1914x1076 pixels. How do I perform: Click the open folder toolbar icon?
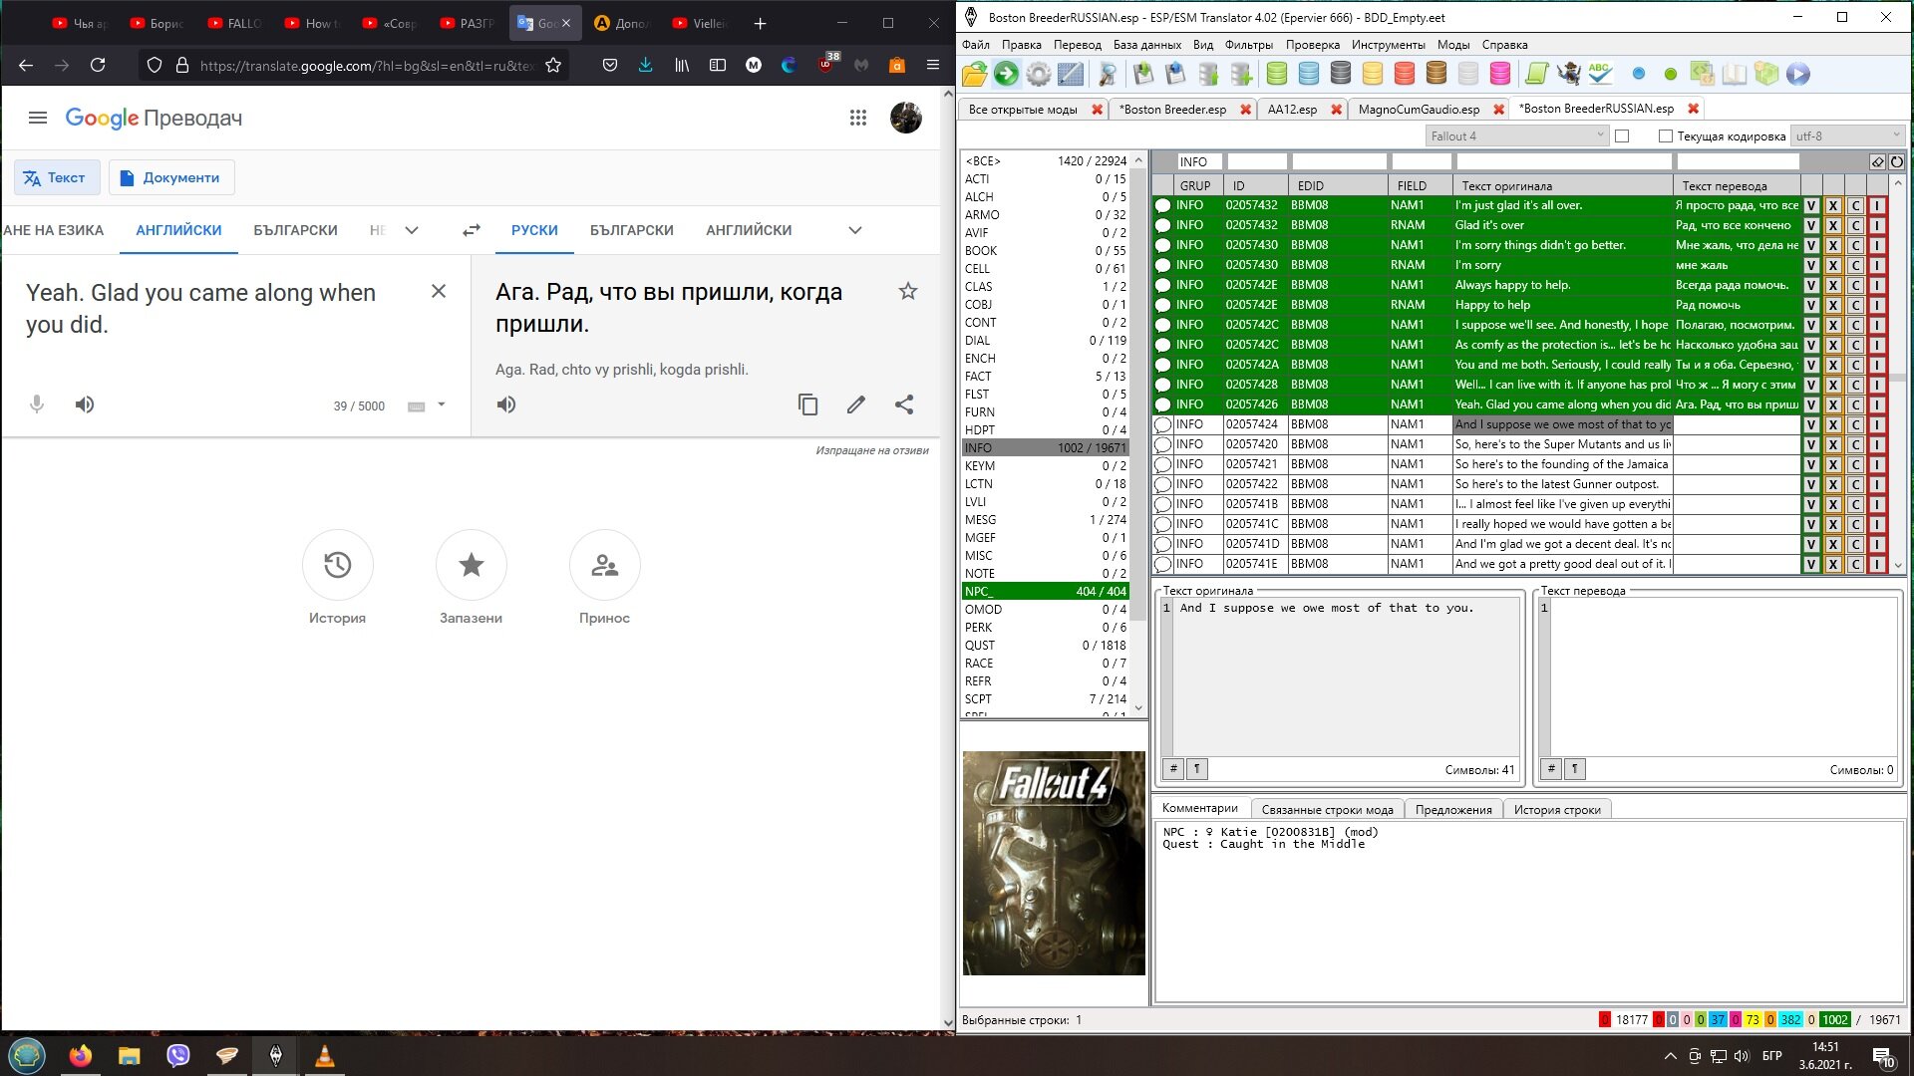point(974,74)
